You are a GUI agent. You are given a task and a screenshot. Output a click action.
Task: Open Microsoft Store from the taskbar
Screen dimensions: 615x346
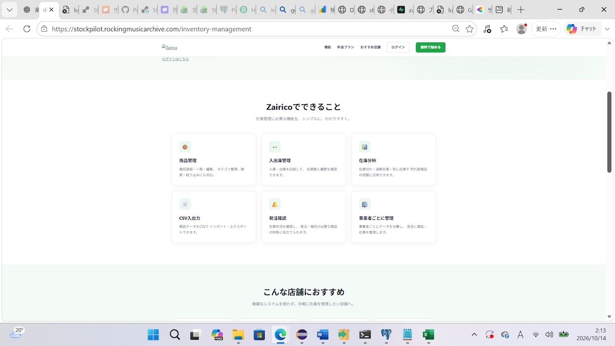click(259, 334)
